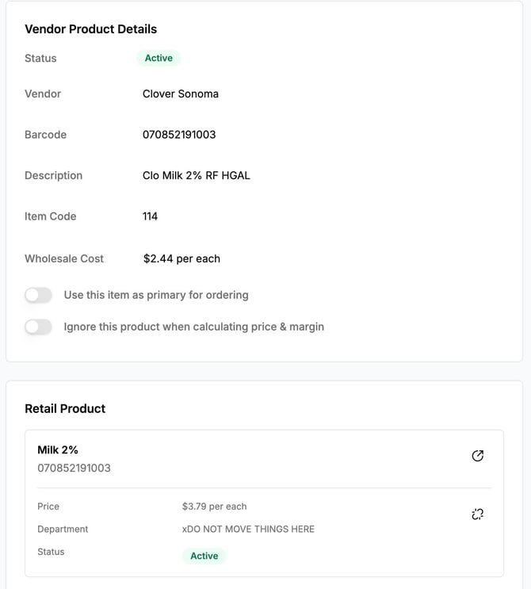Viewport: 531px width, 589px height.
Task: Click the Retail Product section heading
Action: click(65, 409)
